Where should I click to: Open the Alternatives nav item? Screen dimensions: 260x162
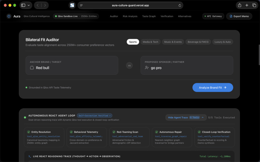point(185,16)
